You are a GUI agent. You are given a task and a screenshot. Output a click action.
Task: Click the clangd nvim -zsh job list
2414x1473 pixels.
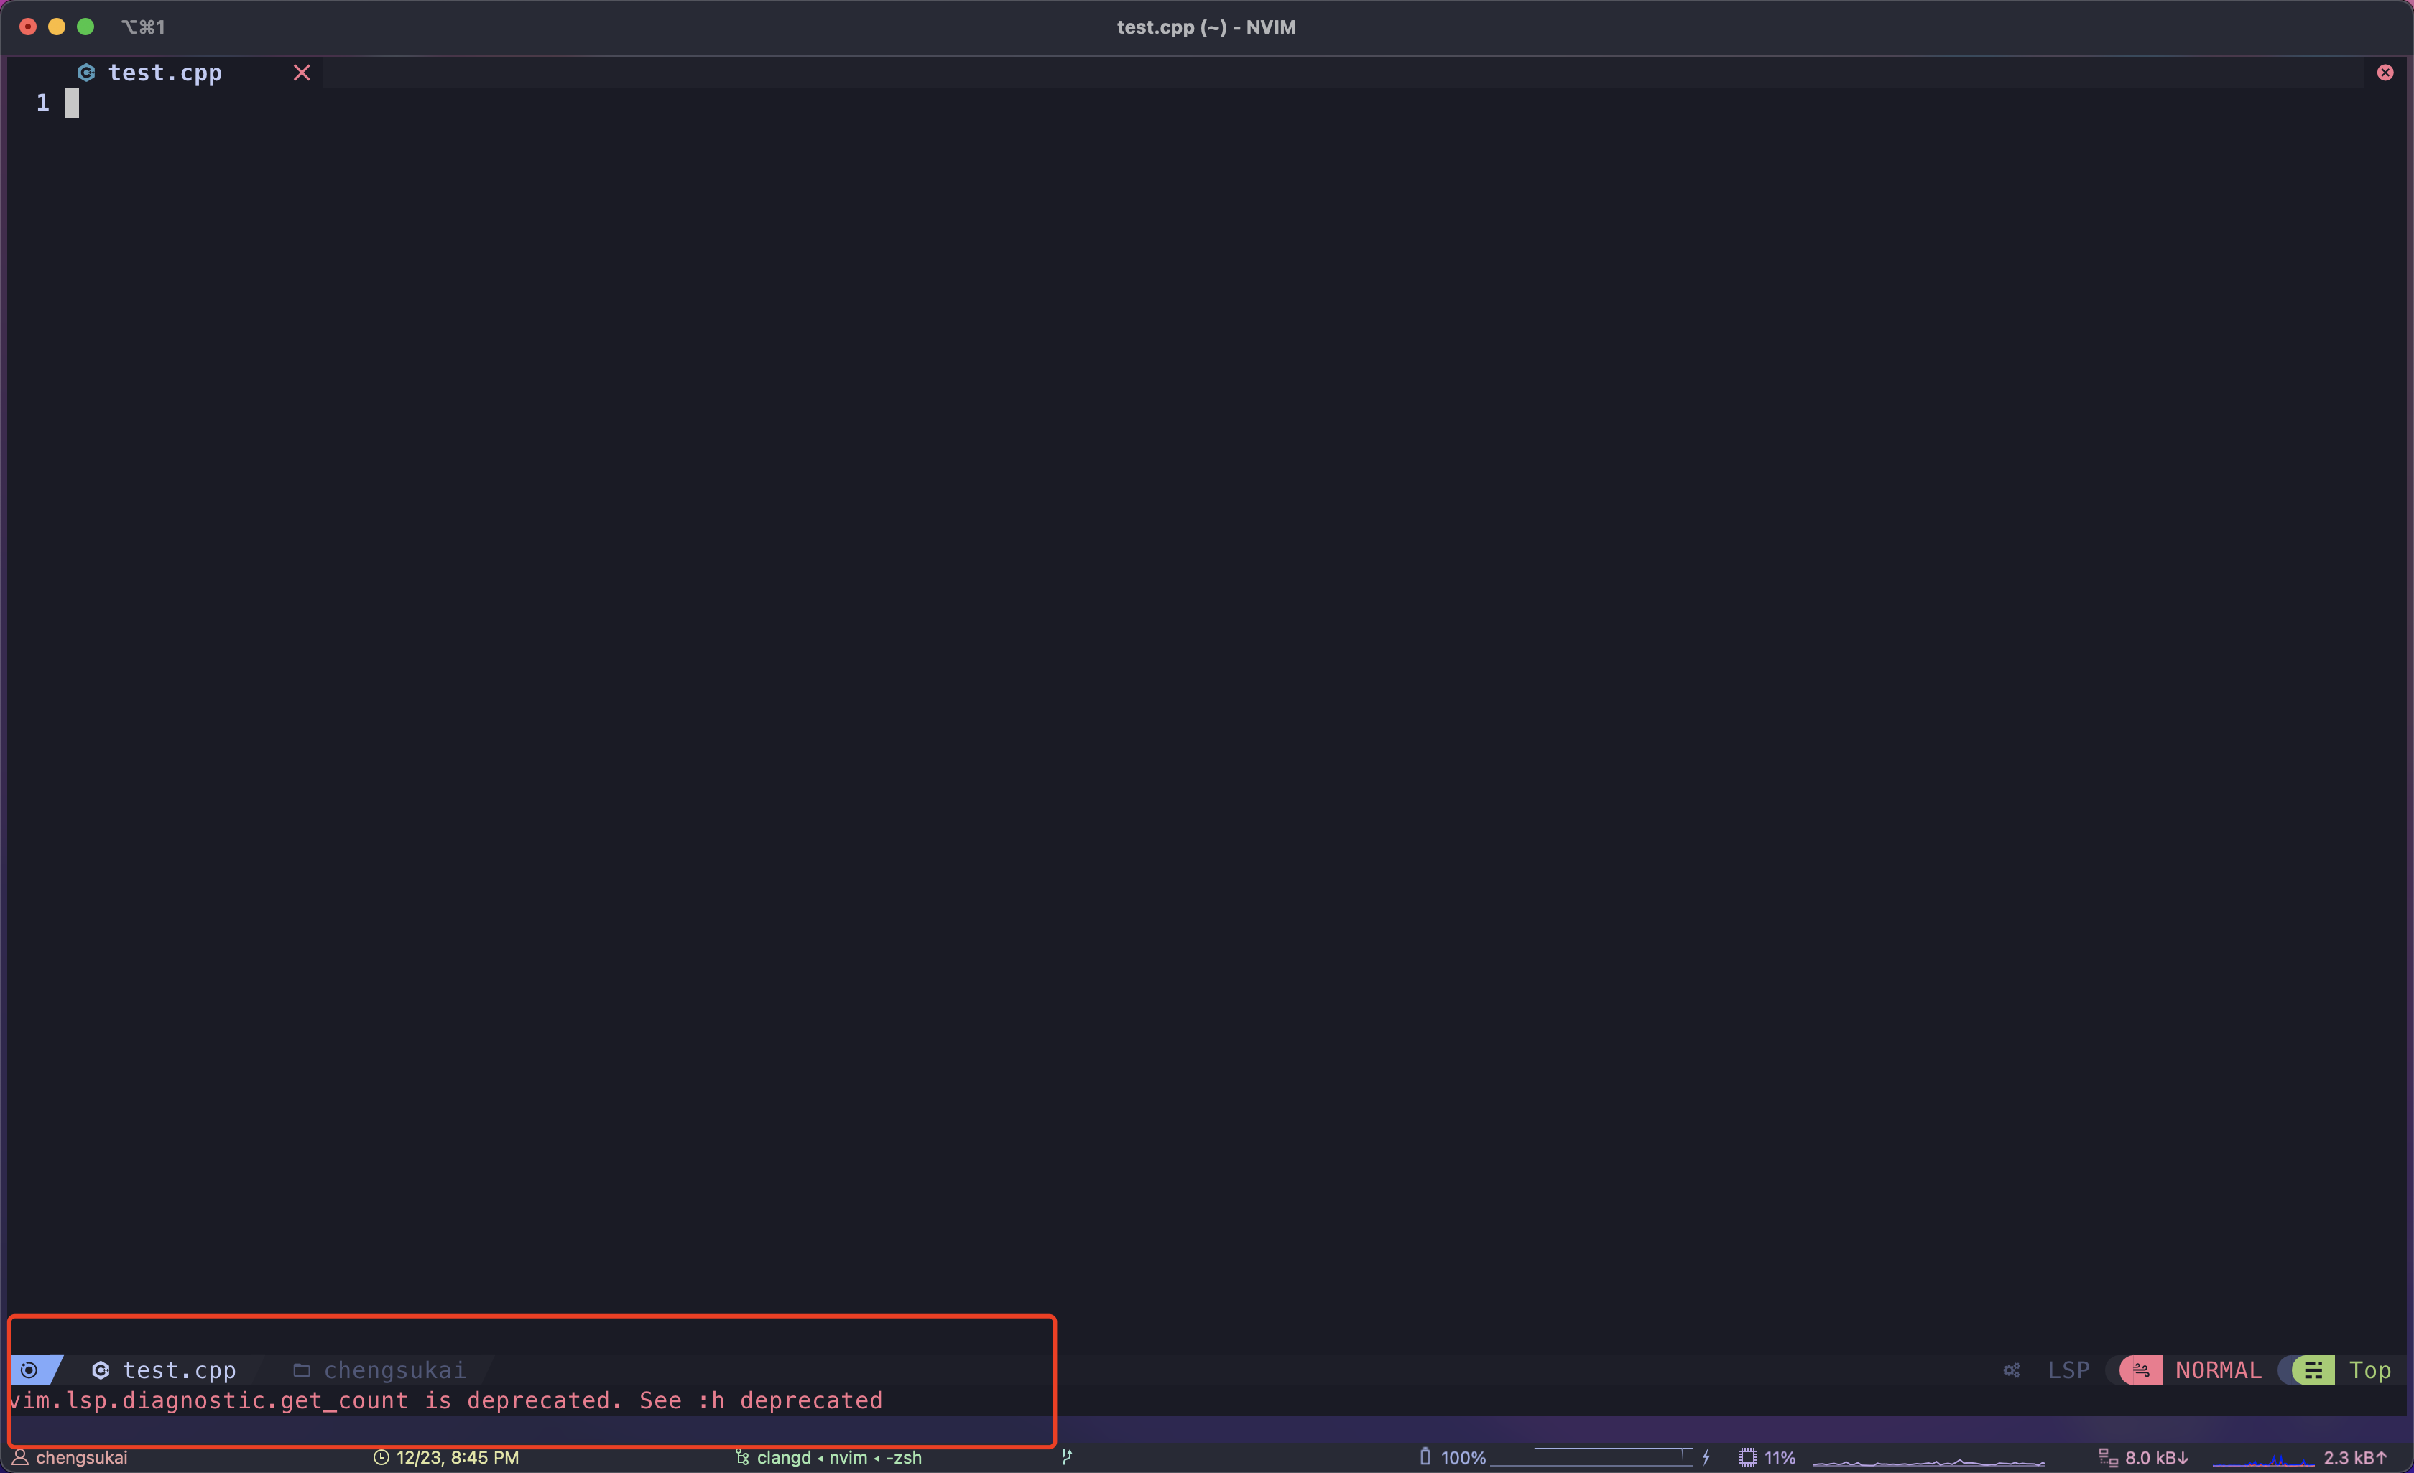point(838,1457)
